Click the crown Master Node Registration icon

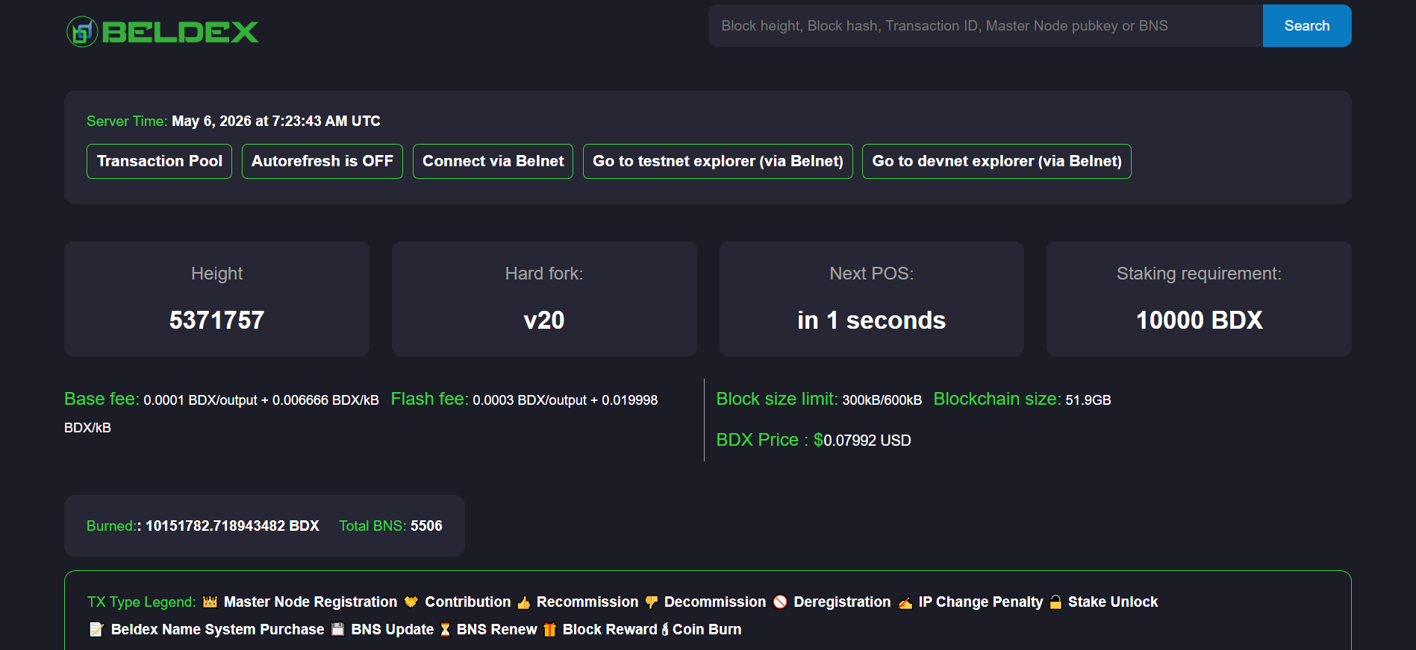[x=210, y=602]
